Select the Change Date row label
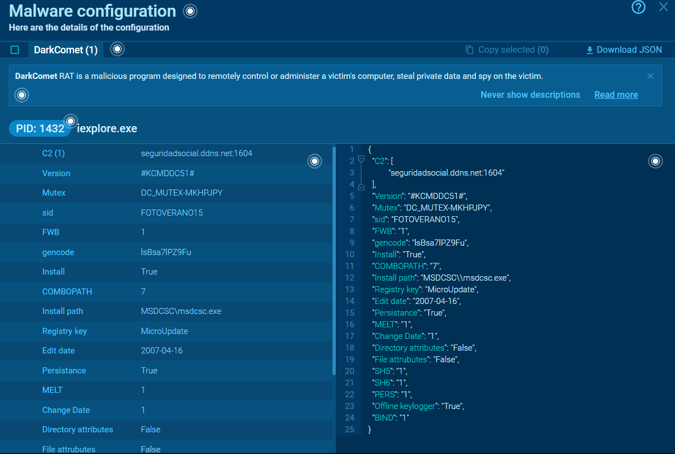The width and height of the screenshot is (675, 454). 66,410
